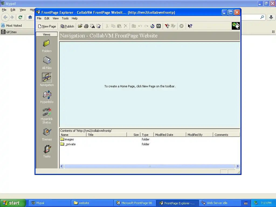
Task: Sort by the Name column header
Action: (x=73, y=135)
